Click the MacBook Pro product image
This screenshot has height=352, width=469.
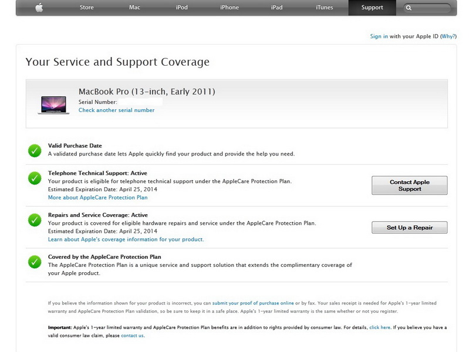click(x=54, y=105)
